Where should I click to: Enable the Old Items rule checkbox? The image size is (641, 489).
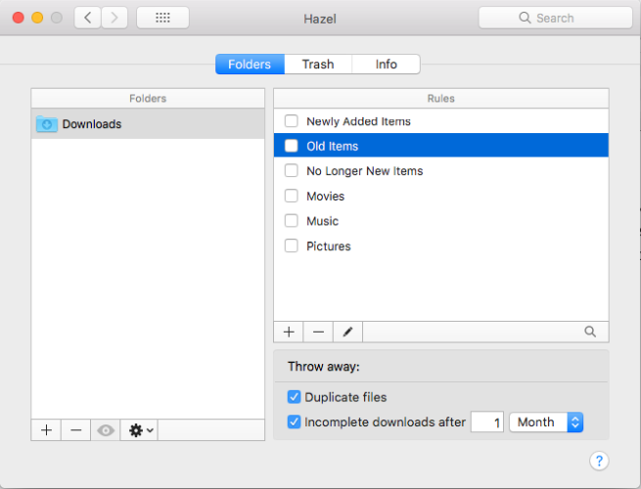tap(291, 146)
